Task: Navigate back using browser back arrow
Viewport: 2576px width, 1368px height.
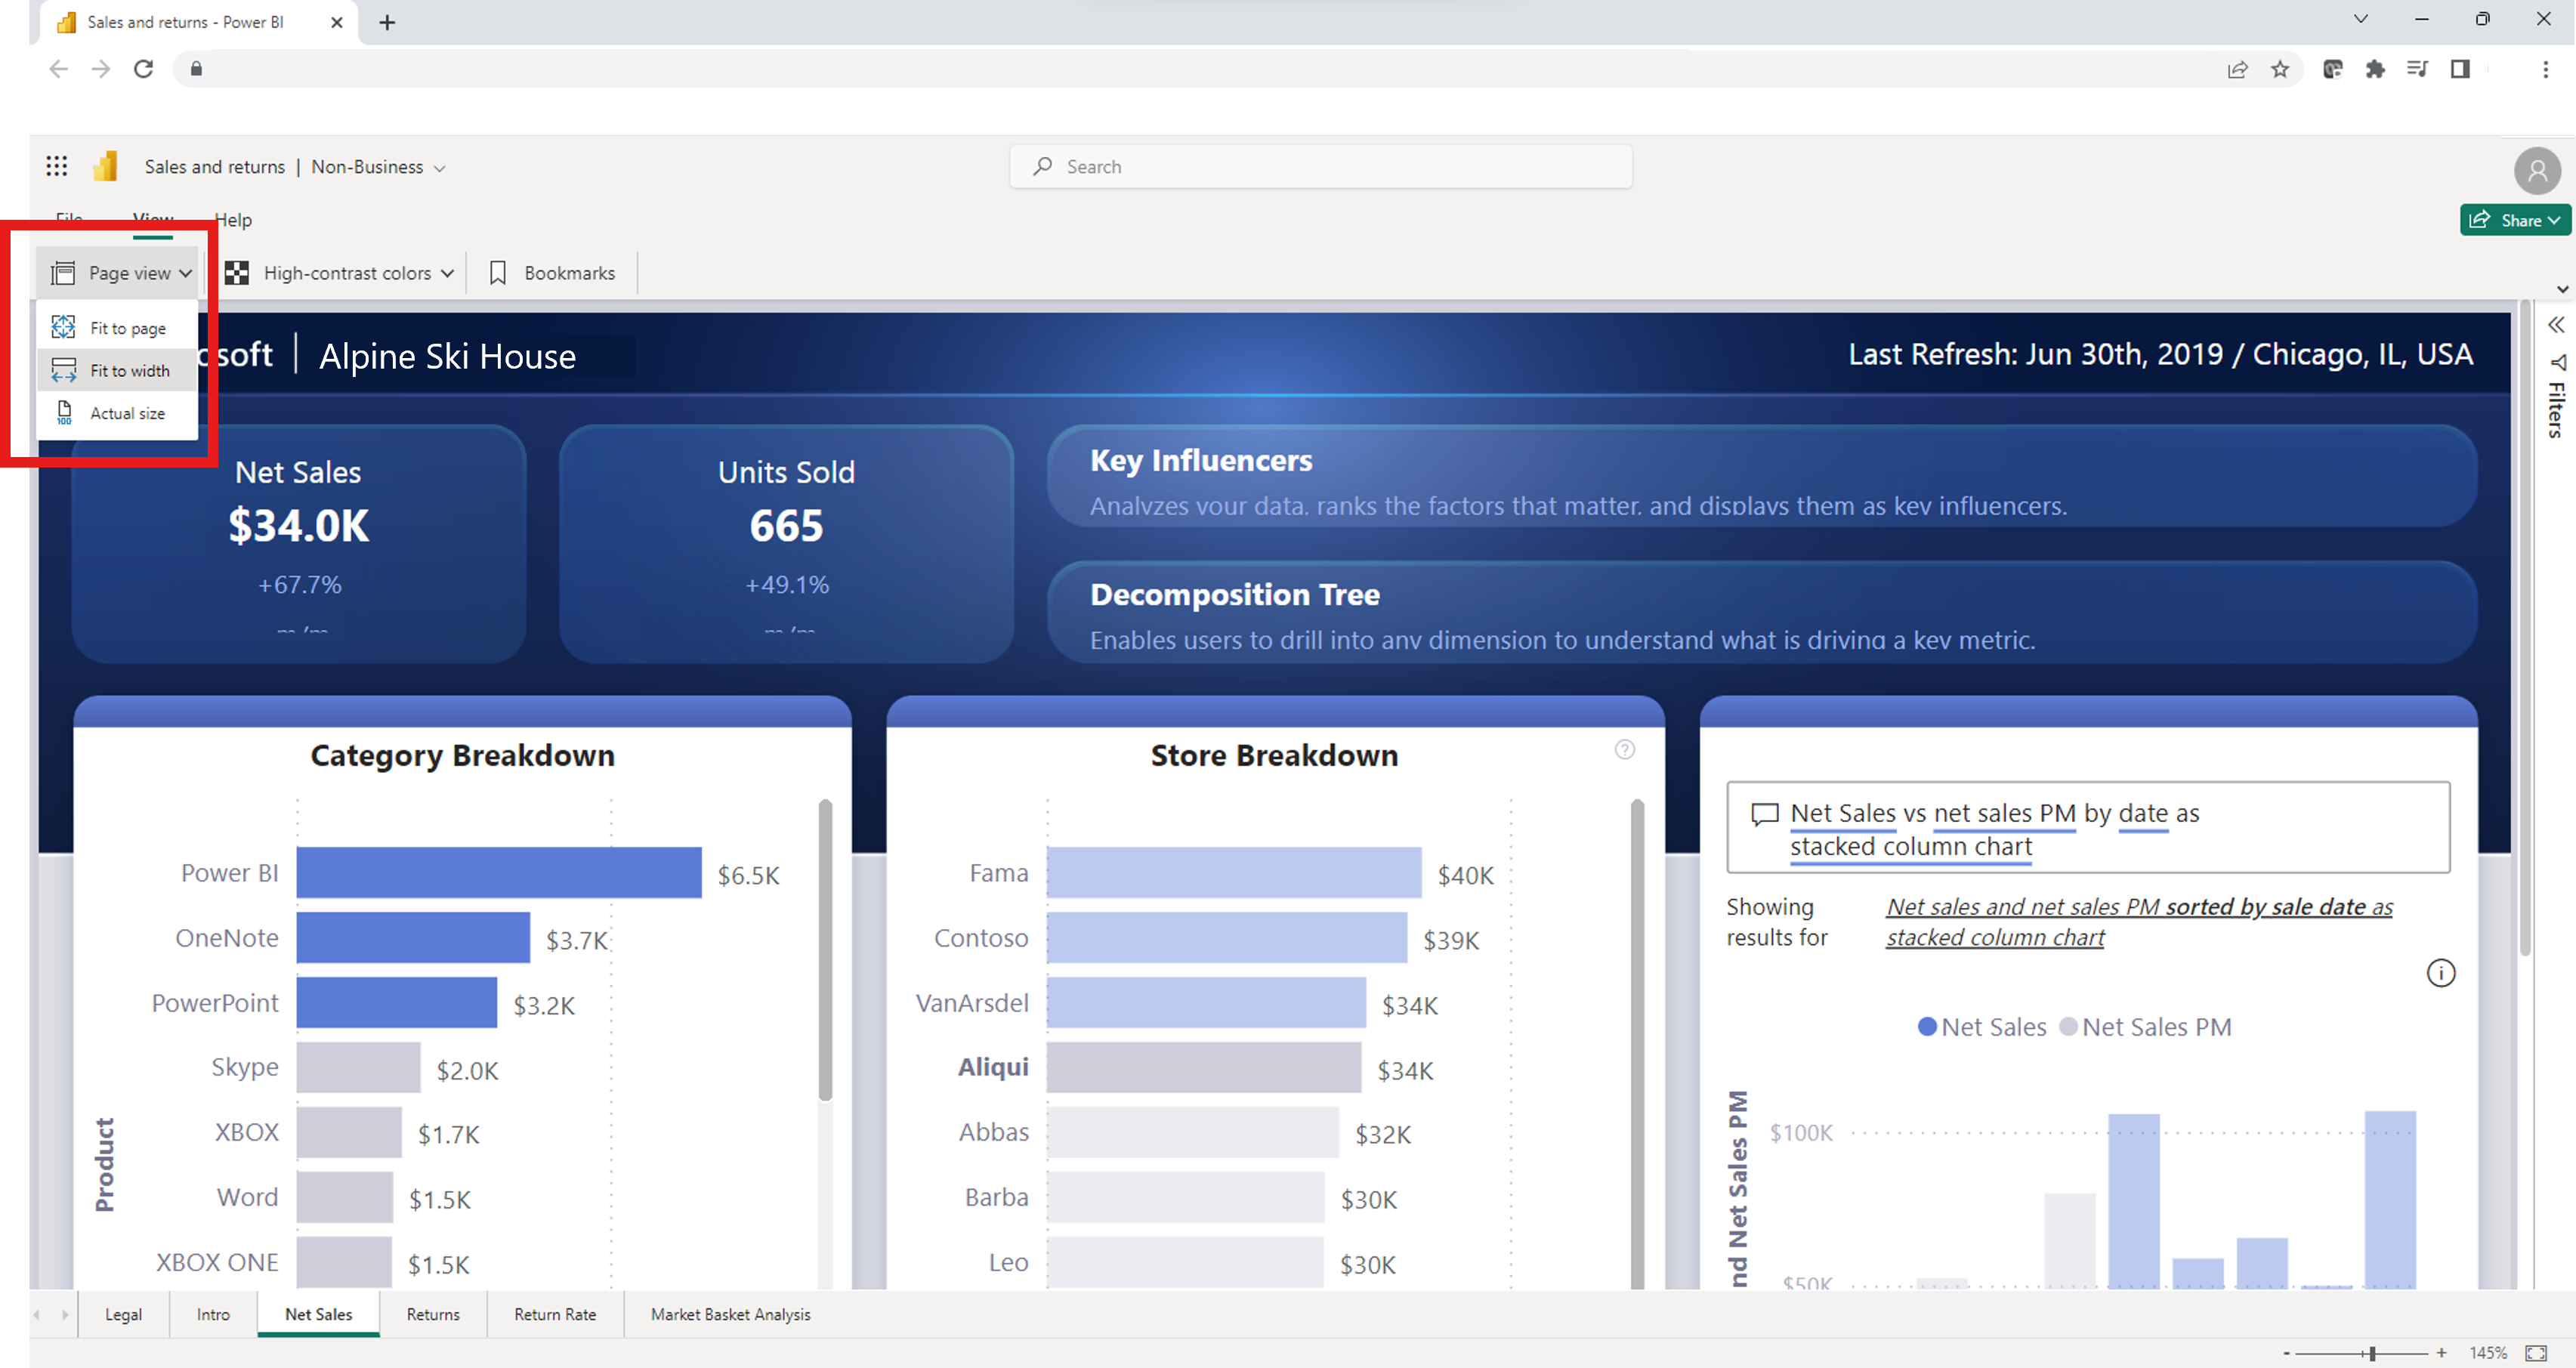Action: click(56, 68)
